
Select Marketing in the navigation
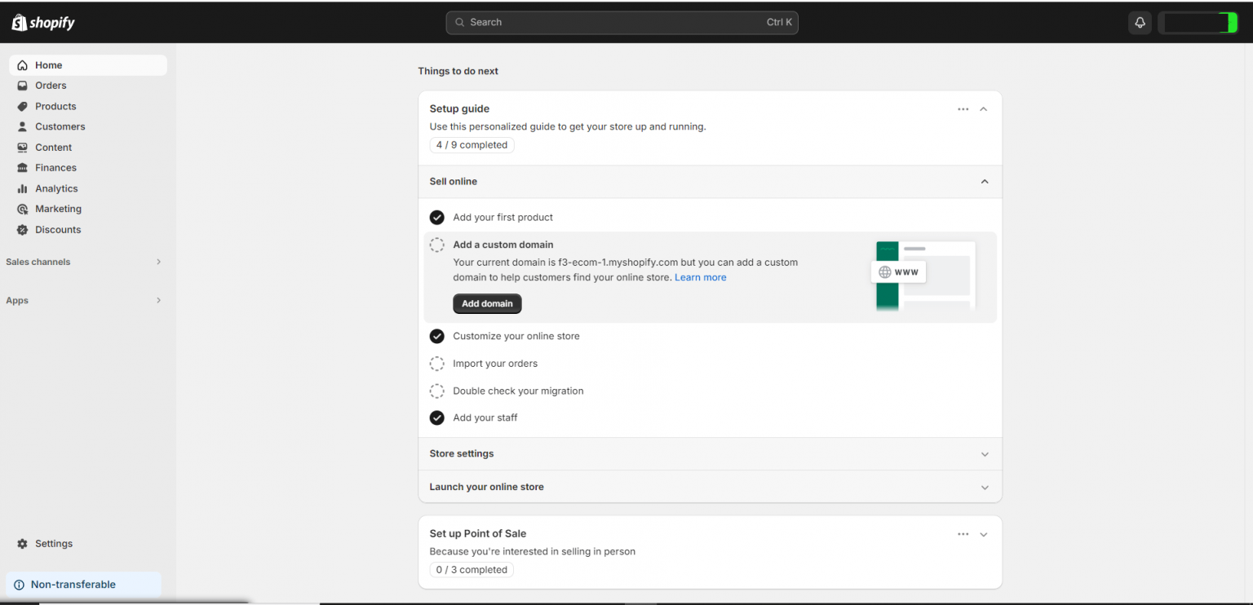click(x=58, y=209)
